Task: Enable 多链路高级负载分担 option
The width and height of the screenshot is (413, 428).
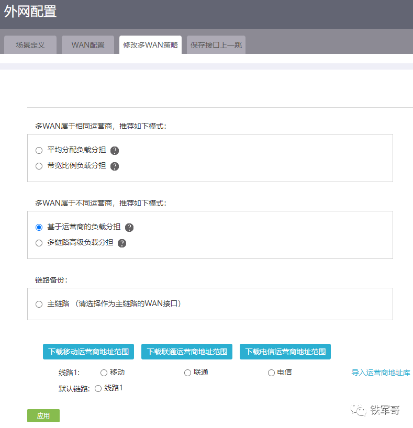Action: [39, 243]
